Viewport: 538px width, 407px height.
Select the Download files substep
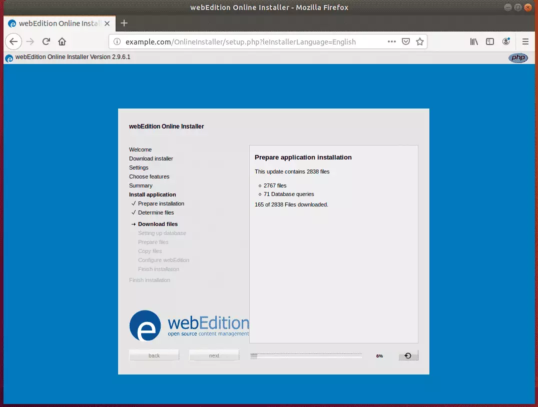coord(158,224)
